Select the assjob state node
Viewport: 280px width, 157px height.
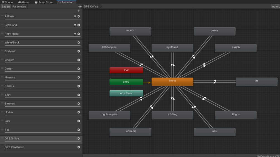coord(236,48)
